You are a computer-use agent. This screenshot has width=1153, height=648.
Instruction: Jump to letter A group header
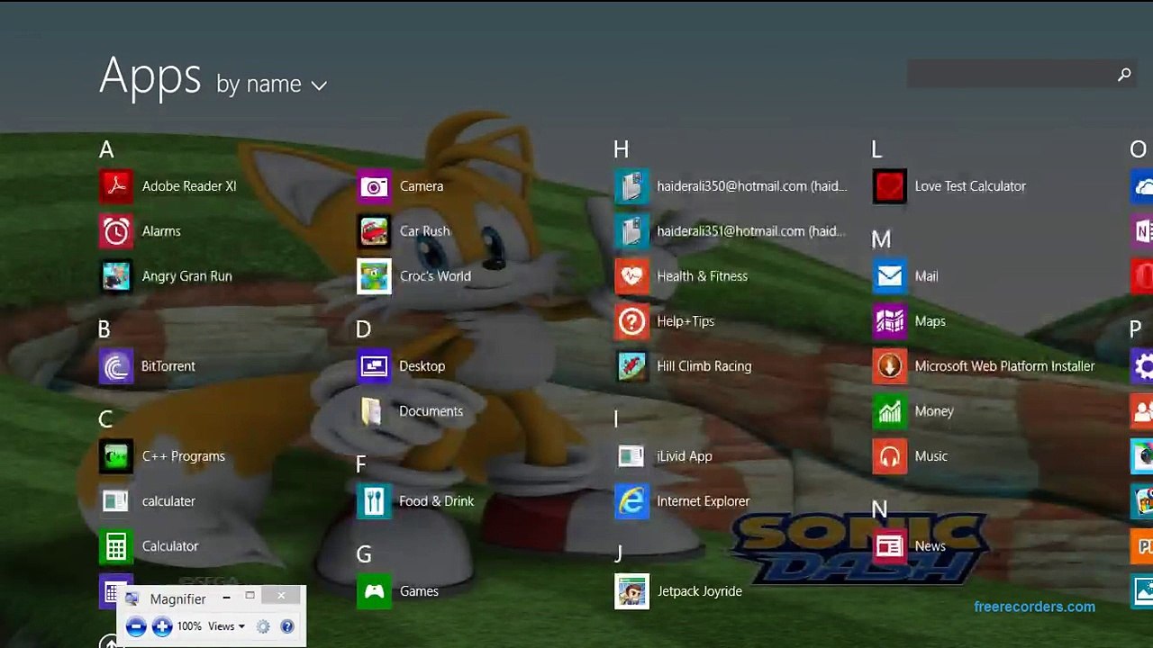point(106,149)
